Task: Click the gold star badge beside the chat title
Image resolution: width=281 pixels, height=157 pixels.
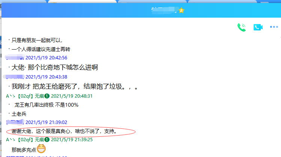Action: [x=182, y=11]
